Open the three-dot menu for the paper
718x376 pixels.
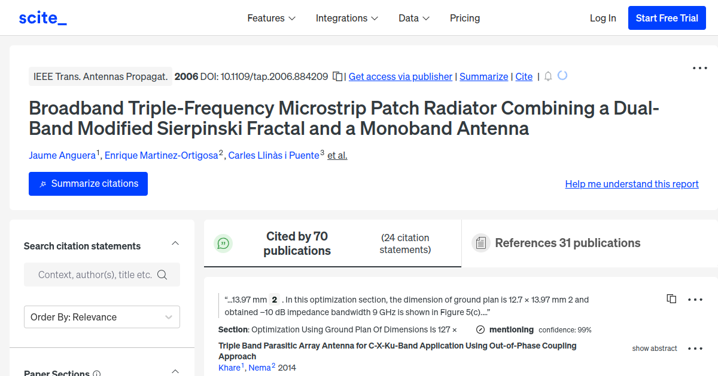click(699, 68)
